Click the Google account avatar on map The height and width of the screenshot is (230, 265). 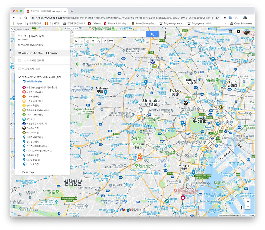click(246, 32)
